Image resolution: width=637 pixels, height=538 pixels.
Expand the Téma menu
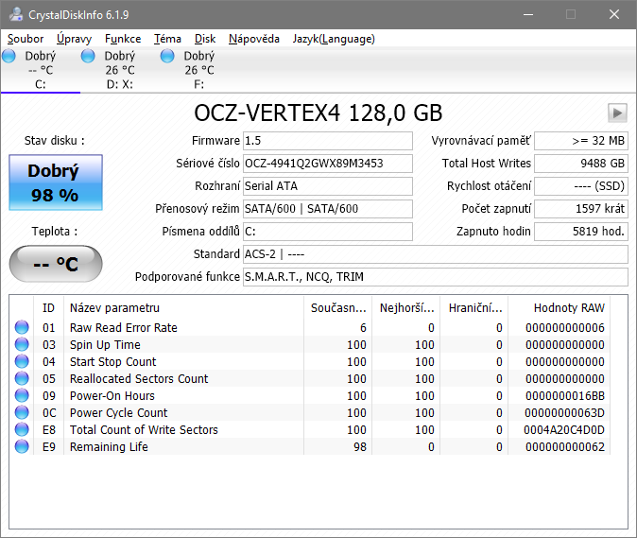click(x=167, y=39)
